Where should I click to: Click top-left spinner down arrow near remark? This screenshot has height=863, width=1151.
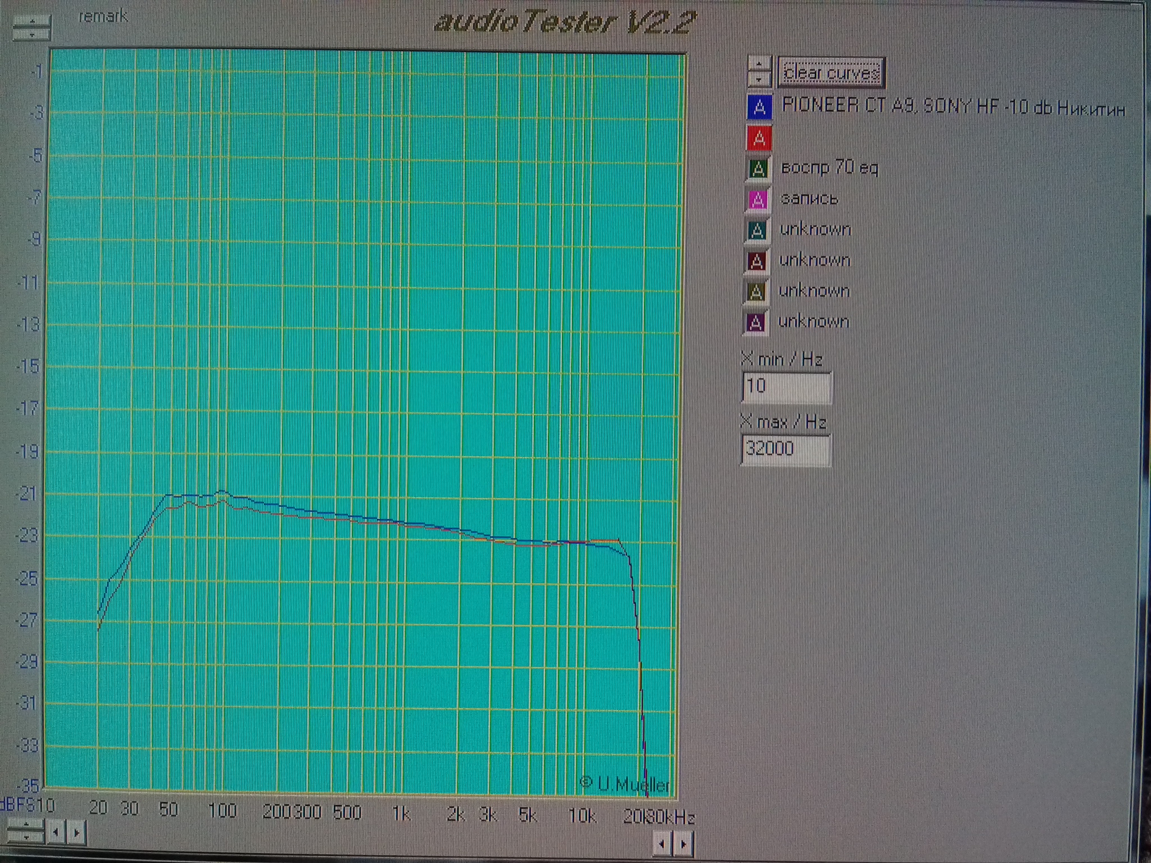tap(32, 34)
